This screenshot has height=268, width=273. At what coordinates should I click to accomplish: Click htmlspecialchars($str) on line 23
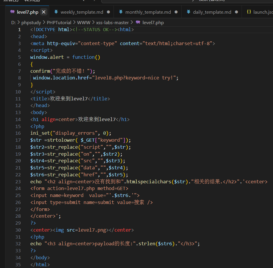(157, 182)
